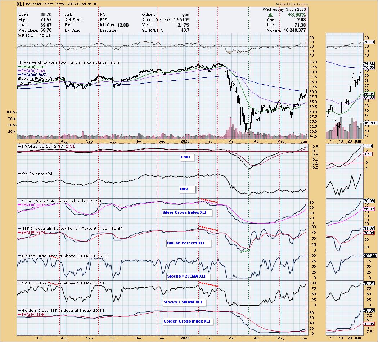Click the XLI ticker symbol in the header
The height and width of the screenshot is (342, 378).
[x=20, y=4]
